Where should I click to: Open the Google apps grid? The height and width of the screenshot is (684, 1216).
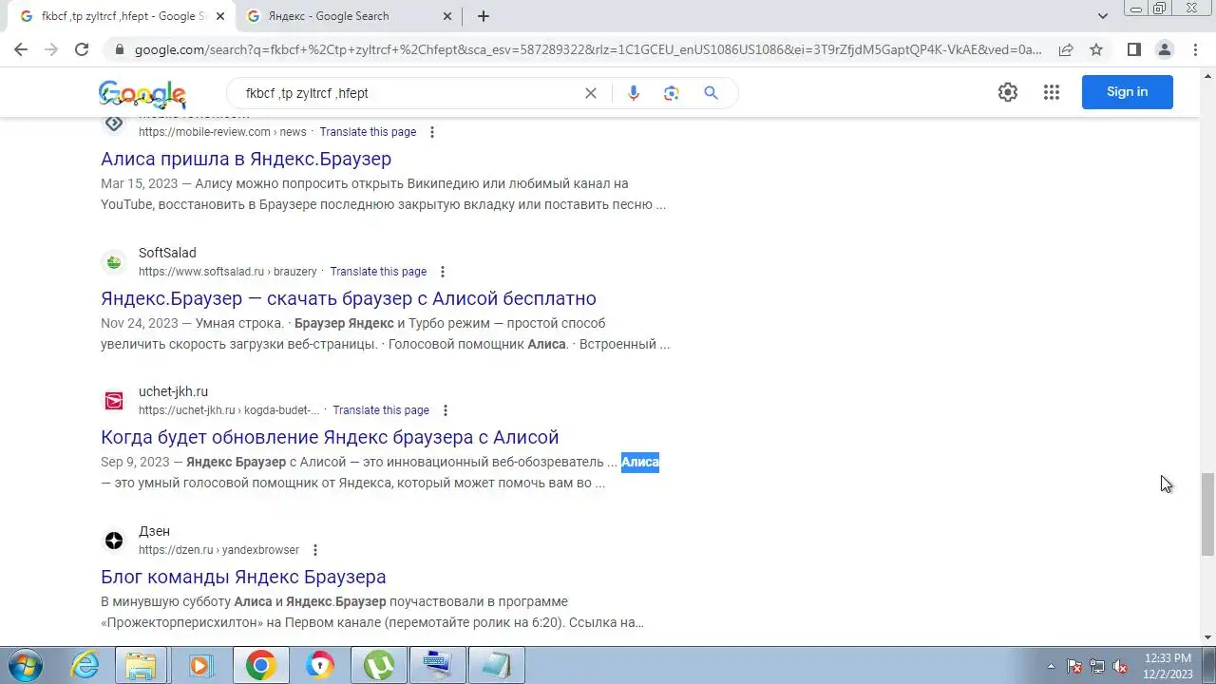point(1051,92)
